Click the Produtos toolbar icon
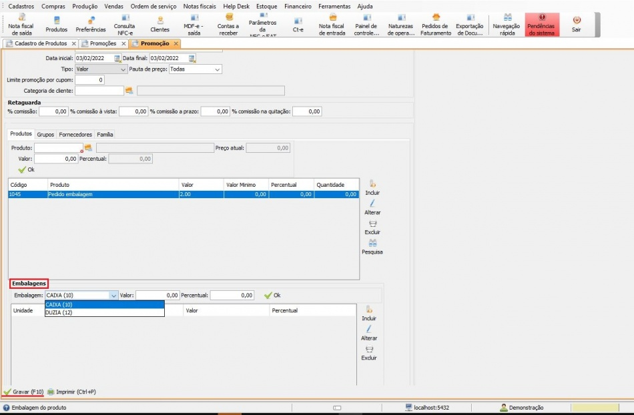 (56, 25)
